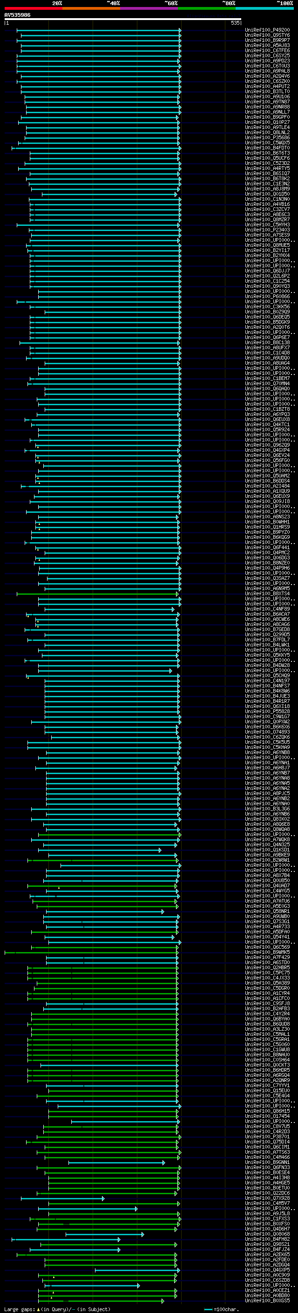Click hit label UniRef100_C1E3N2
Screen dimensions: 298x1313
(x=267, y=184)
